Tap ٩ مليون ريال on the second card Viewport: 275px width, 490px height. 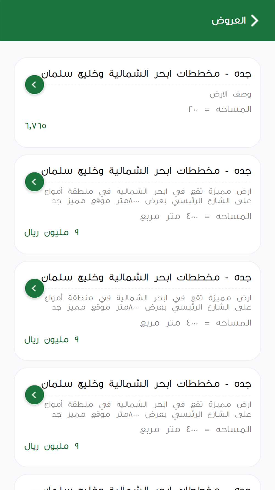point(52,233)
